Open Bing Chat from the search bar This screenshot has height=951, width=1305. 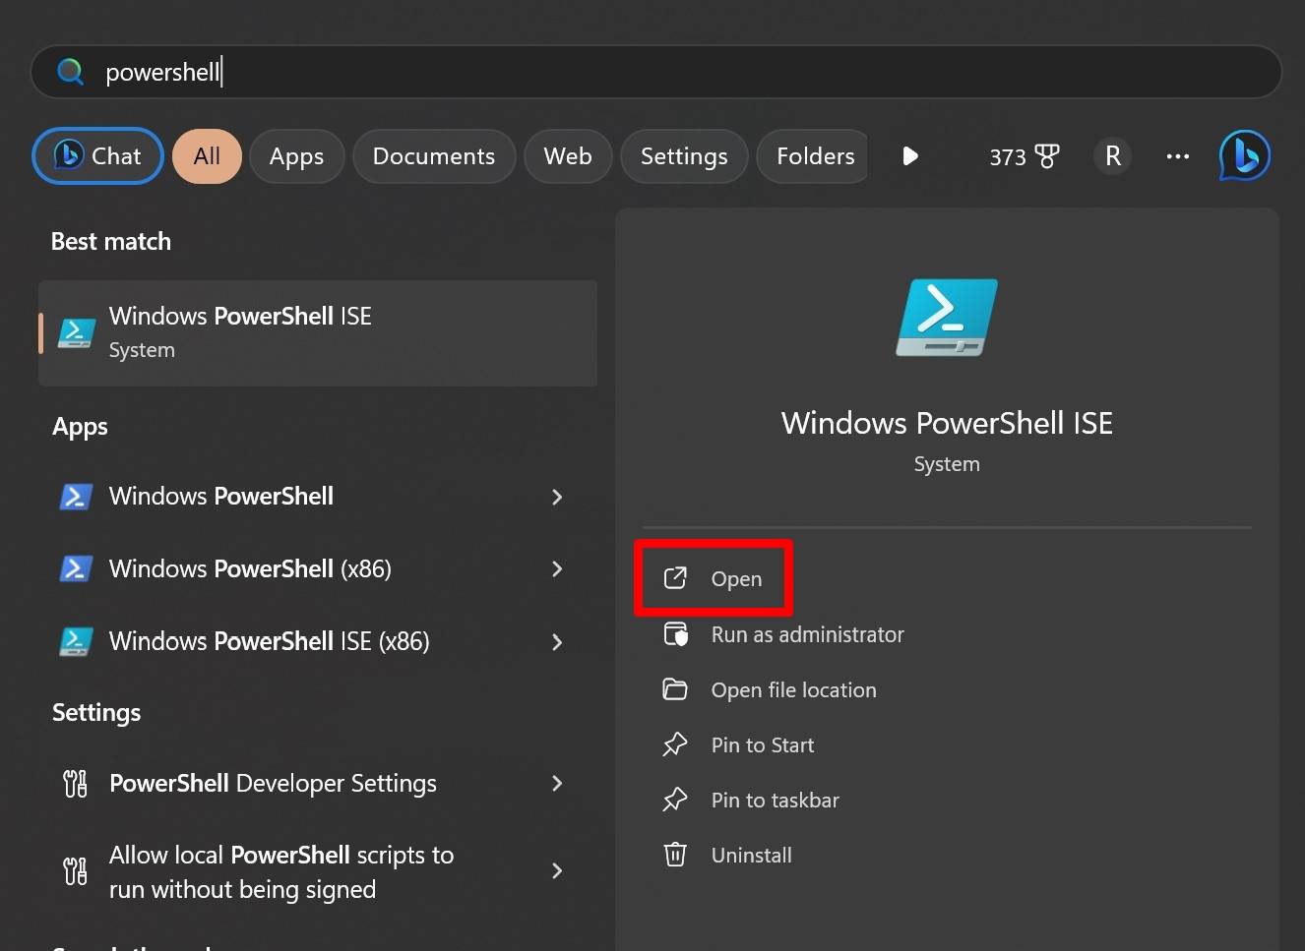[96, 155]
